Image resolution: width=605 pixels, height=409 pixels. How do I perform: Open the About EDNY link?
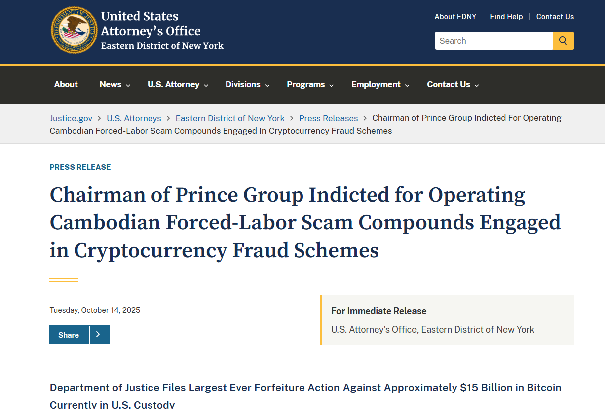coord(455,17)
